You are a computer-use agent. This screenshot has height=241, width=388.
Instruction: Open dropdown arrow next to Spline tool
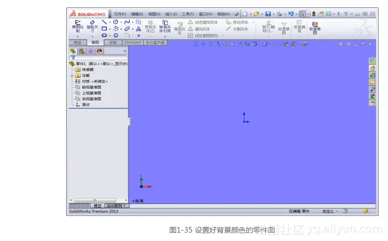[x=133, y=22]
